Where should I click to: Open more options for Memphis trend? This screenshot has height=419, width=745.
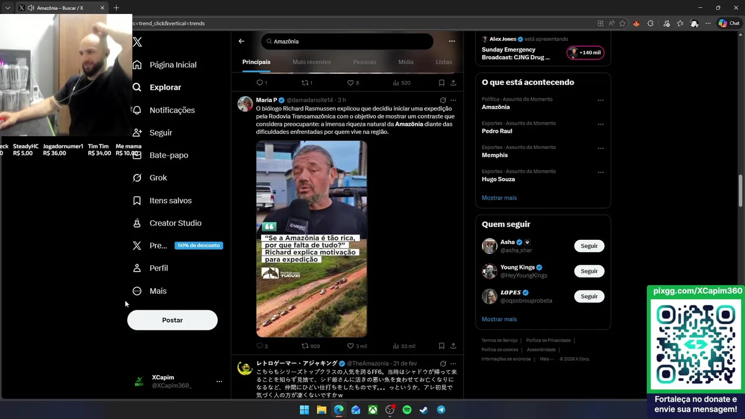tap(601, 148)
